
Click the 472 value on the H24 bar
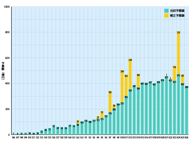point(179,76)
